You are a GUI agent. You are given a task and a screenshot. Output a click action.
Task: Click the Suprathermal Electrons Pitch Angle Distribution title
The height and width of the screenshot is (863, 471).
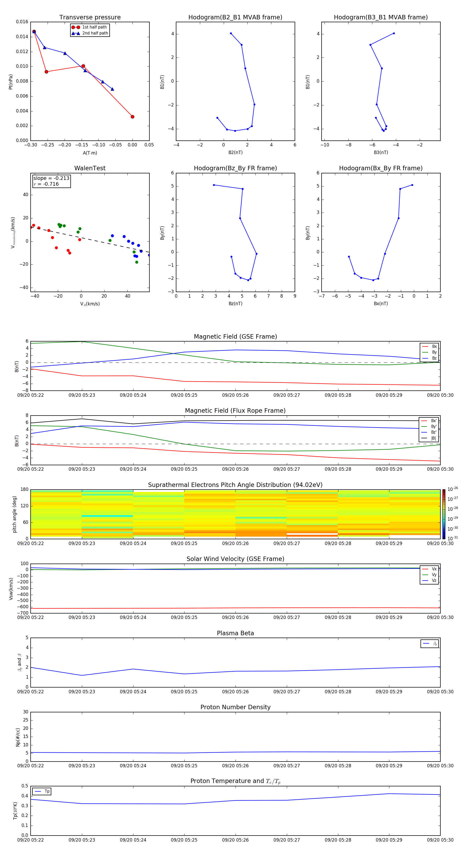pyautogui.click(x=235, y=485)
